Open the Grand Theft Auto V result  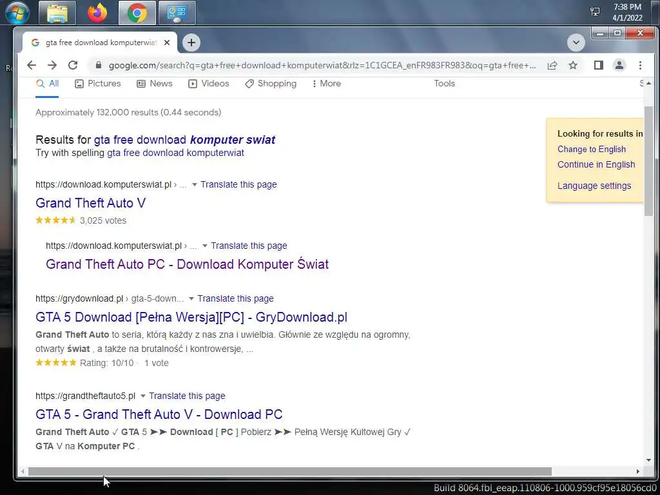[x=90, y=203]
